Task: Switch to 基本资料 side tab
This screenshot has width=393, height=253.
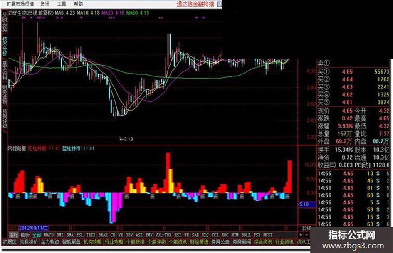Action: (5, 70)
